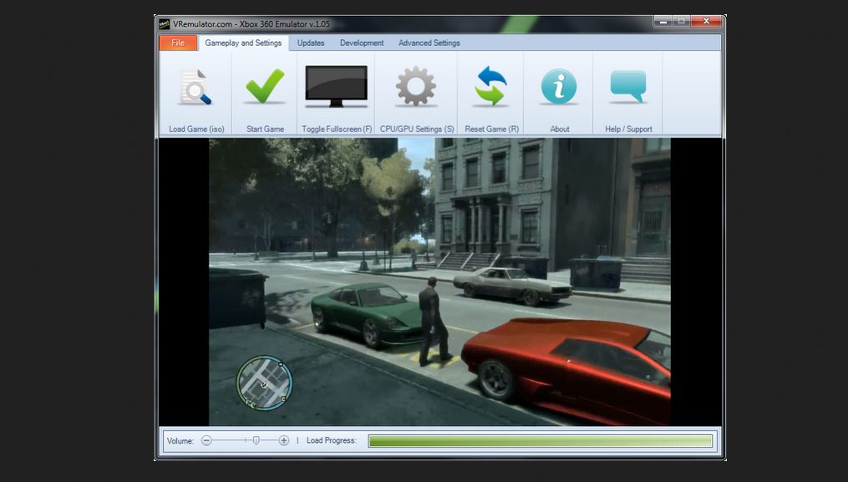The image size is (848, 482).
Task: Toggle Fullscreen using the monitor icon
Action: click(336, 86)
